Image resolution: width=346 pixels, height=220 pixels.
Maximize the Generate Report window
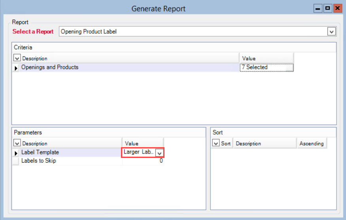328,8
